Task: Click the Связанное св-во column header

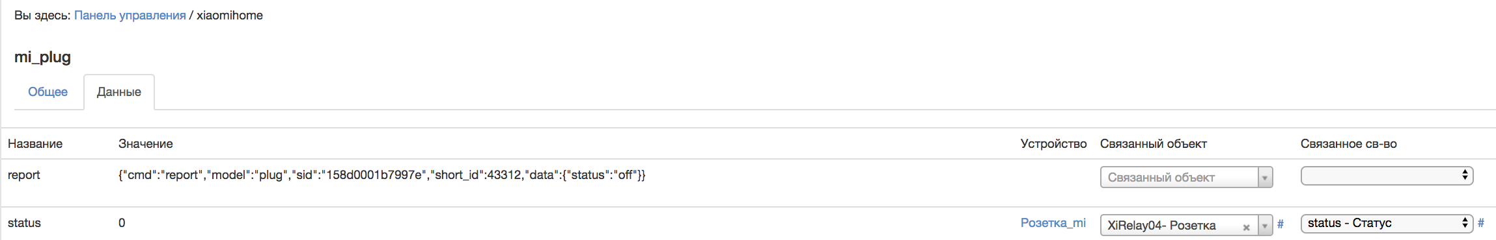Action: tap(1349, 144)
